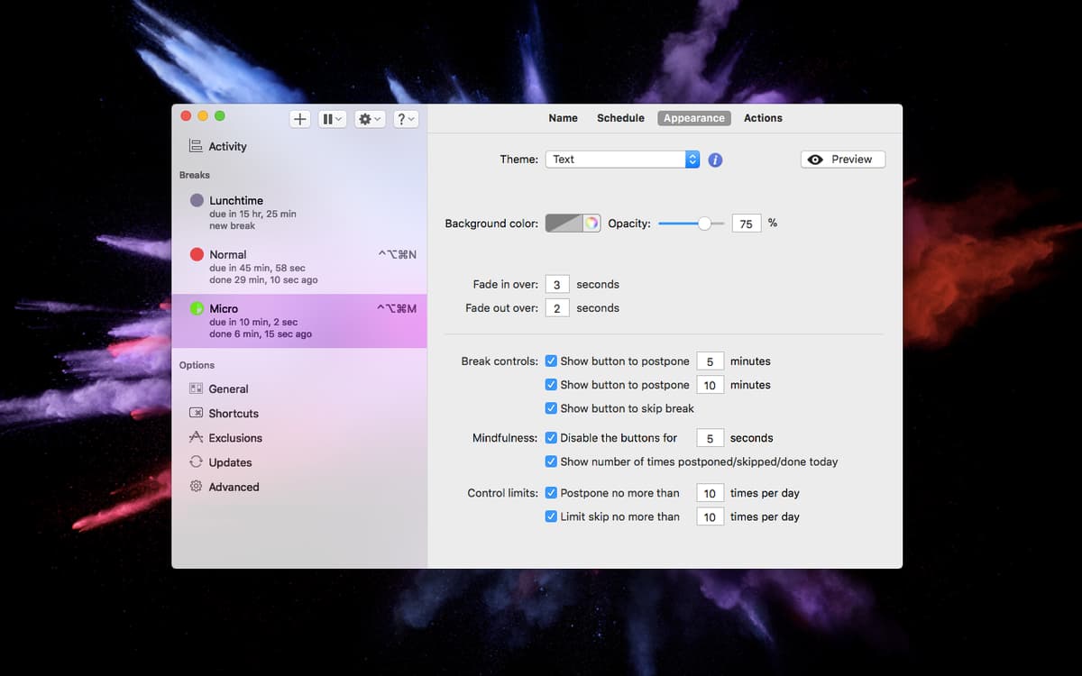Image resolution: width=1082 pixels, height=676 pixels.
Task: Select the General options icon
Action: tap(196, 388)
